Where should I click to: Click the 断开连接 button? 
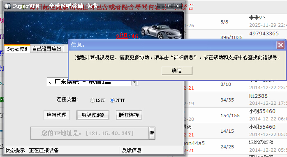(x=129, y=115)
